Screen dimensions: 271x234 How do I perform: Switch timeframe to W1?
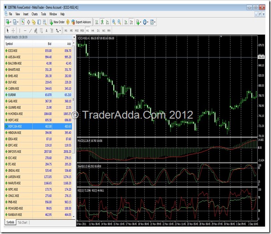coord(104,31)
